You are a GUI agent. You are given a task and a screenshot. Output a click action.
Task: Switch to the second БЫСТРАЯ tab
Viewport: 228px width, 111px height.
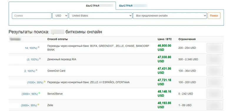click(x=126, y=6)
